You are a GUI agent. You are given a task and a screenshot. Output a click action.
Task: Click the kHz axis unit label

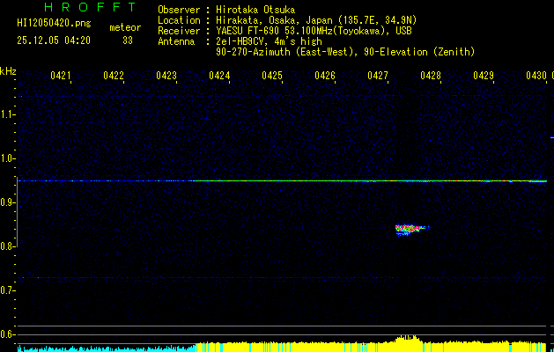tap(8, 70)
